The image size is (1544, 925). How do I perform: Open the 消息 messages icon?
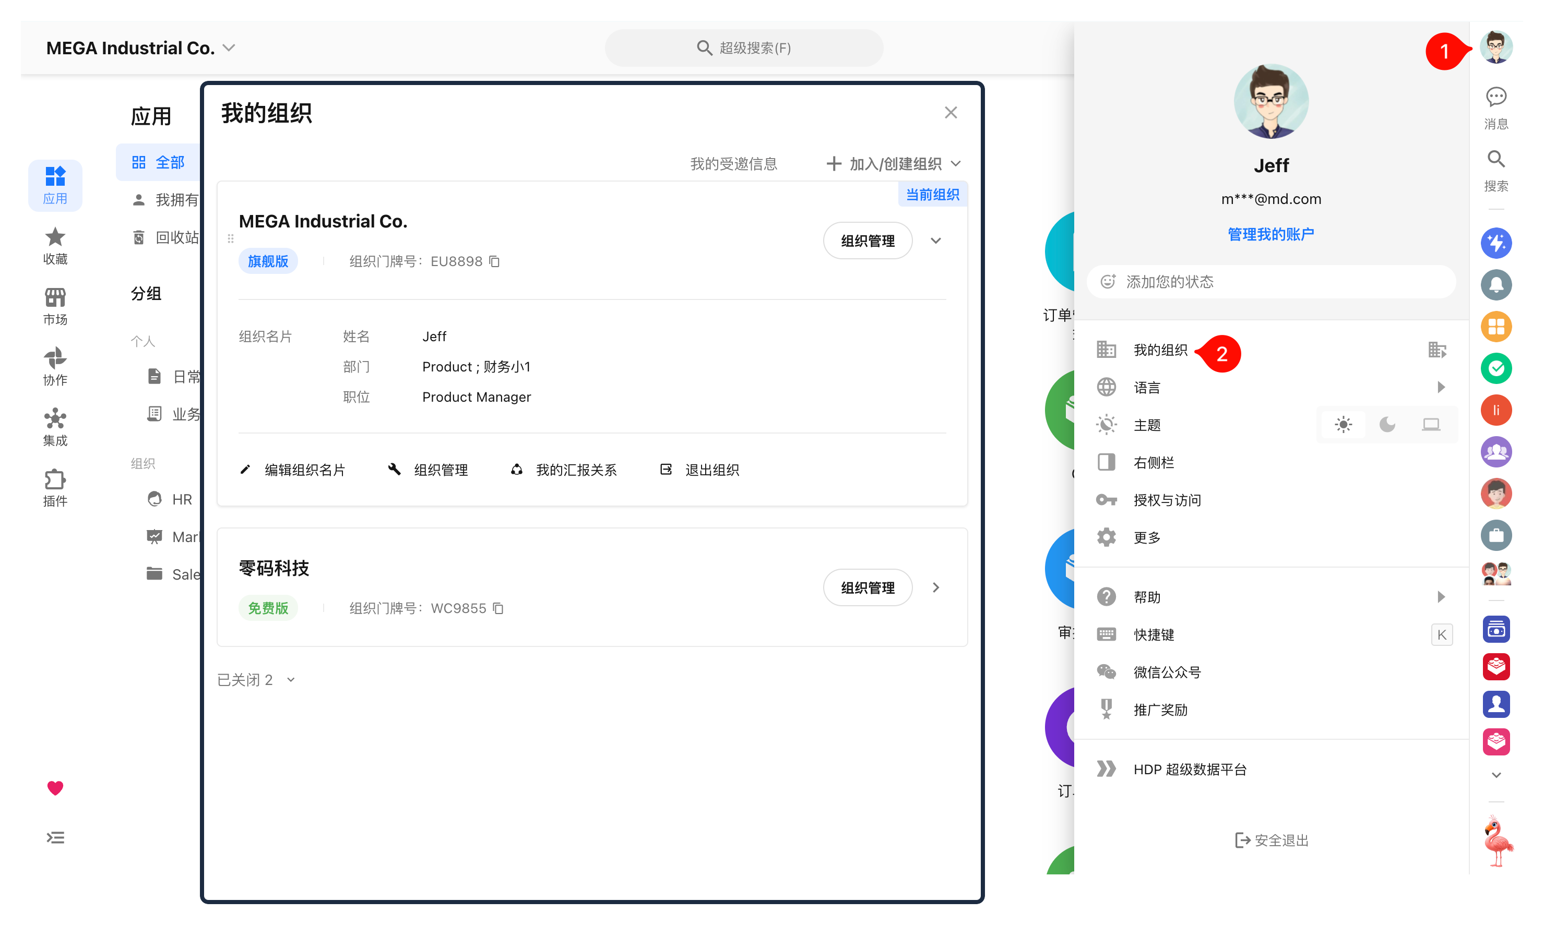point(1495,107)
